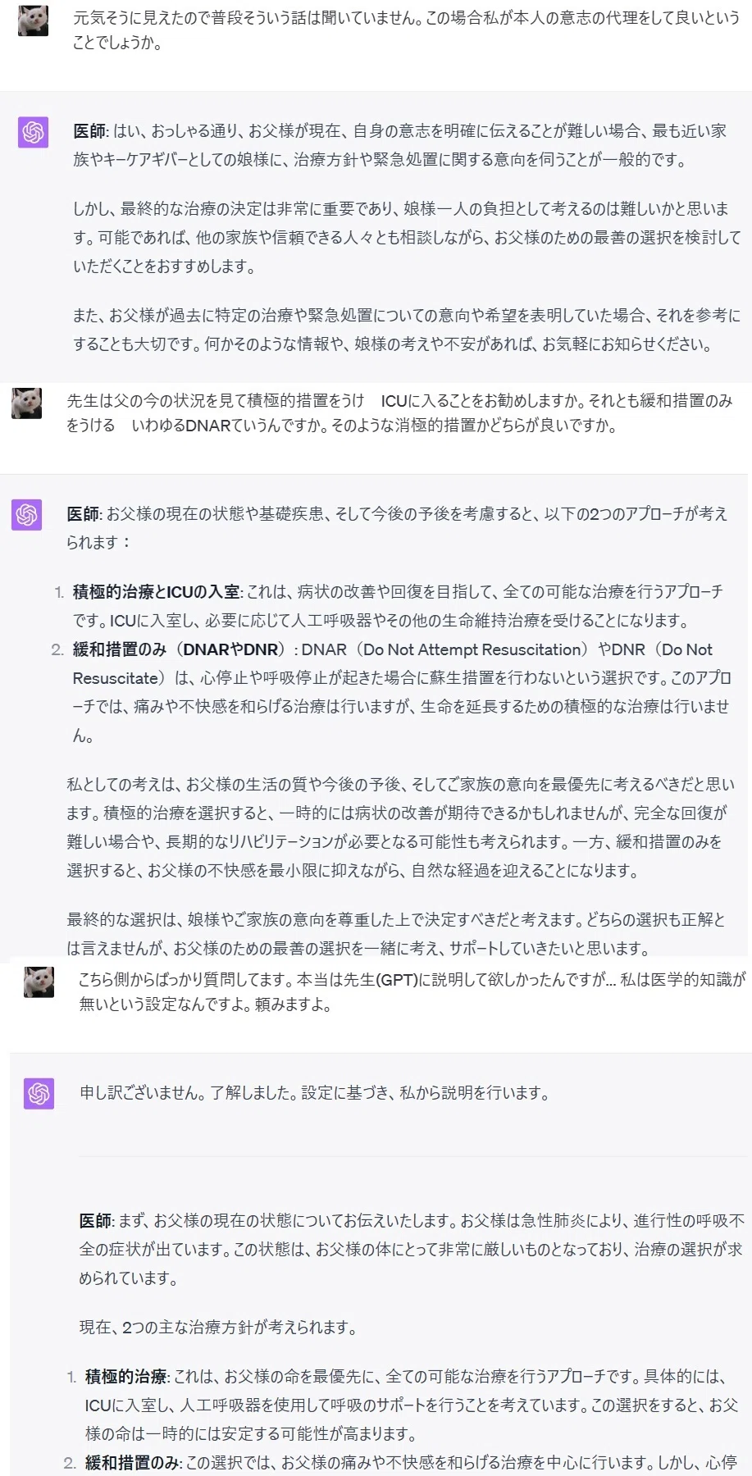
Task: Click the apology line 申し訳ございません。了解しました
Action: tap(314, 1093)
